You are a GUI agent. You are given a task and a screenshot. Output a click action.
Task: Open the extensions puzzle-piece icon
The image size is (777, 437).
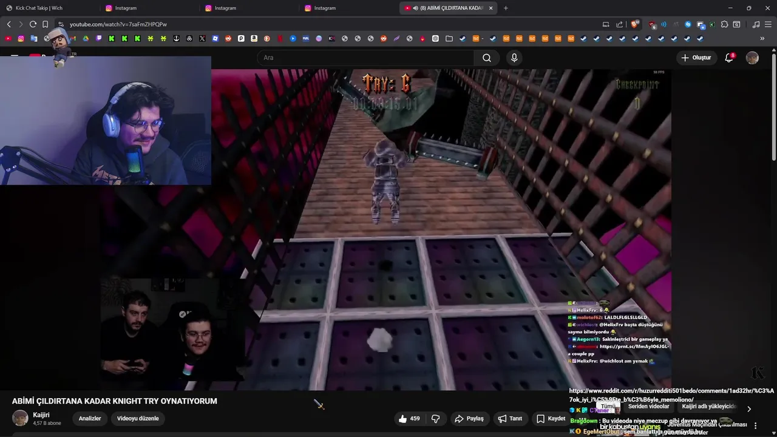point(724,24)
